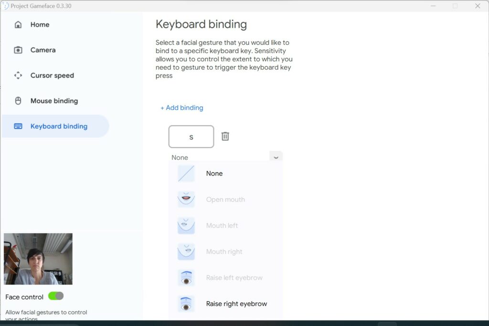Select Raise right eyebrow from the list

tap(236, 304)
